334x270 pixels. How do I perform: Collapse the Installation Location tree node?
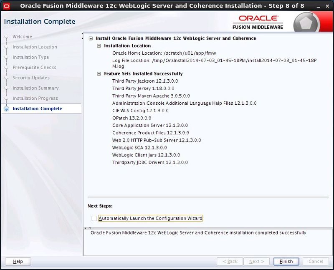99,46
